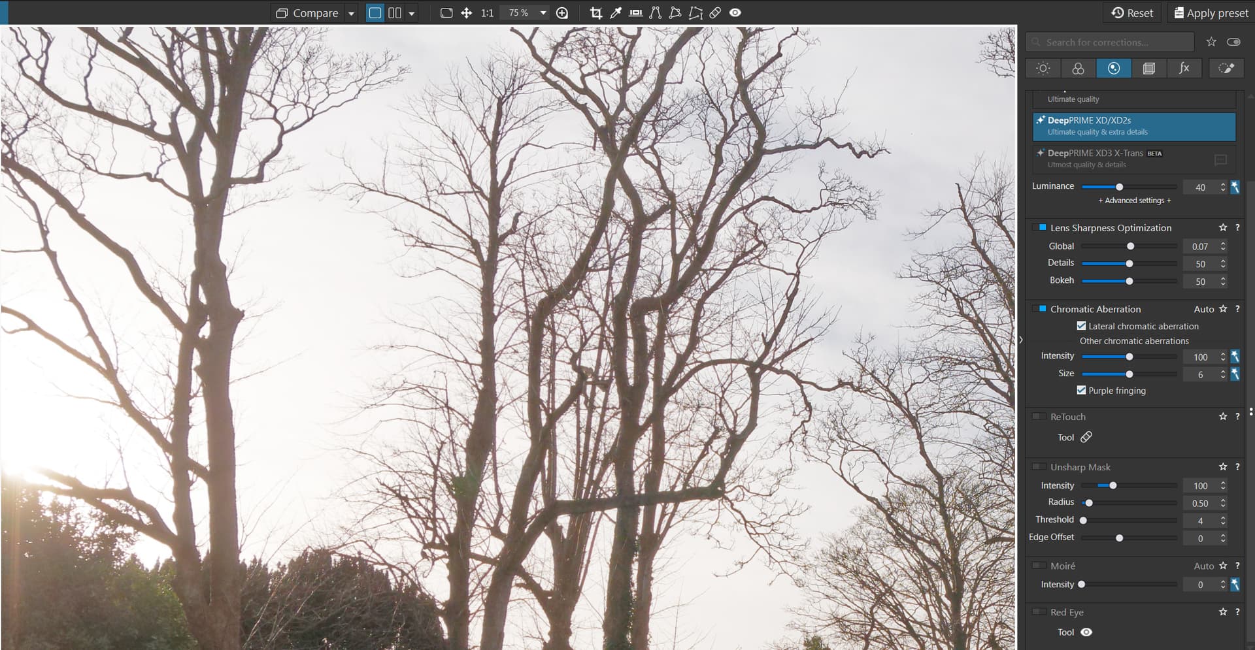Click the Zoom to fit icon
1255x650 pixels.
coord(446,13)
